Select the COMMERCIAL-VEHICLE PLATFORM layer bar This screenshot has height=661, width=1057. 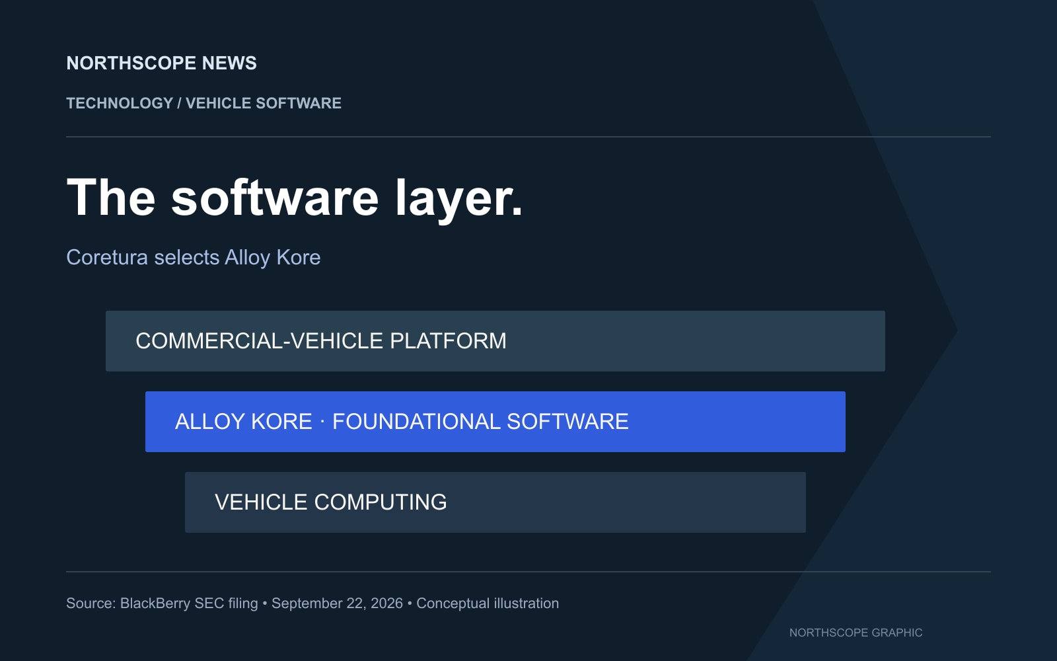(x=495, y=341)
